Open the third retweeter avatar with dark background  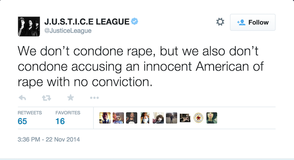pyautogui.click(x=131, y=118)
